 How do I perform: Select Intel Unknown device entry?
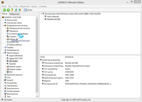pyautogui.click(x=53, y=16)
